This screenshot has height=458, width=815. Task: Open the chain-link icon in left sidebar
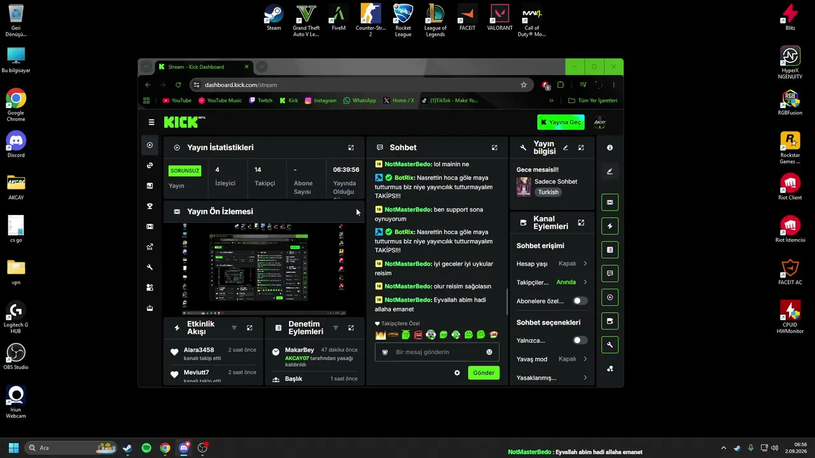pos(150,165)
